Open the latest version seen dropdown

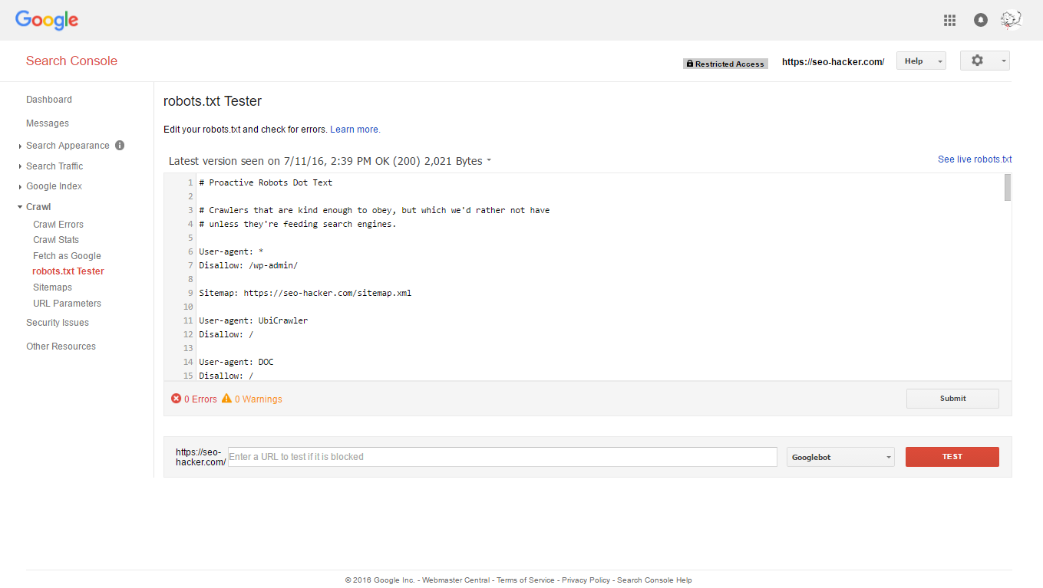pos(489,161)
